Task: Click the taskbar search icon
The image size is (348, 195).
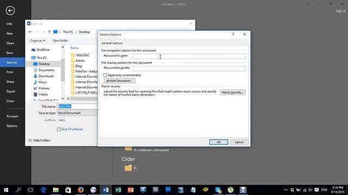Action: [18, 190]
